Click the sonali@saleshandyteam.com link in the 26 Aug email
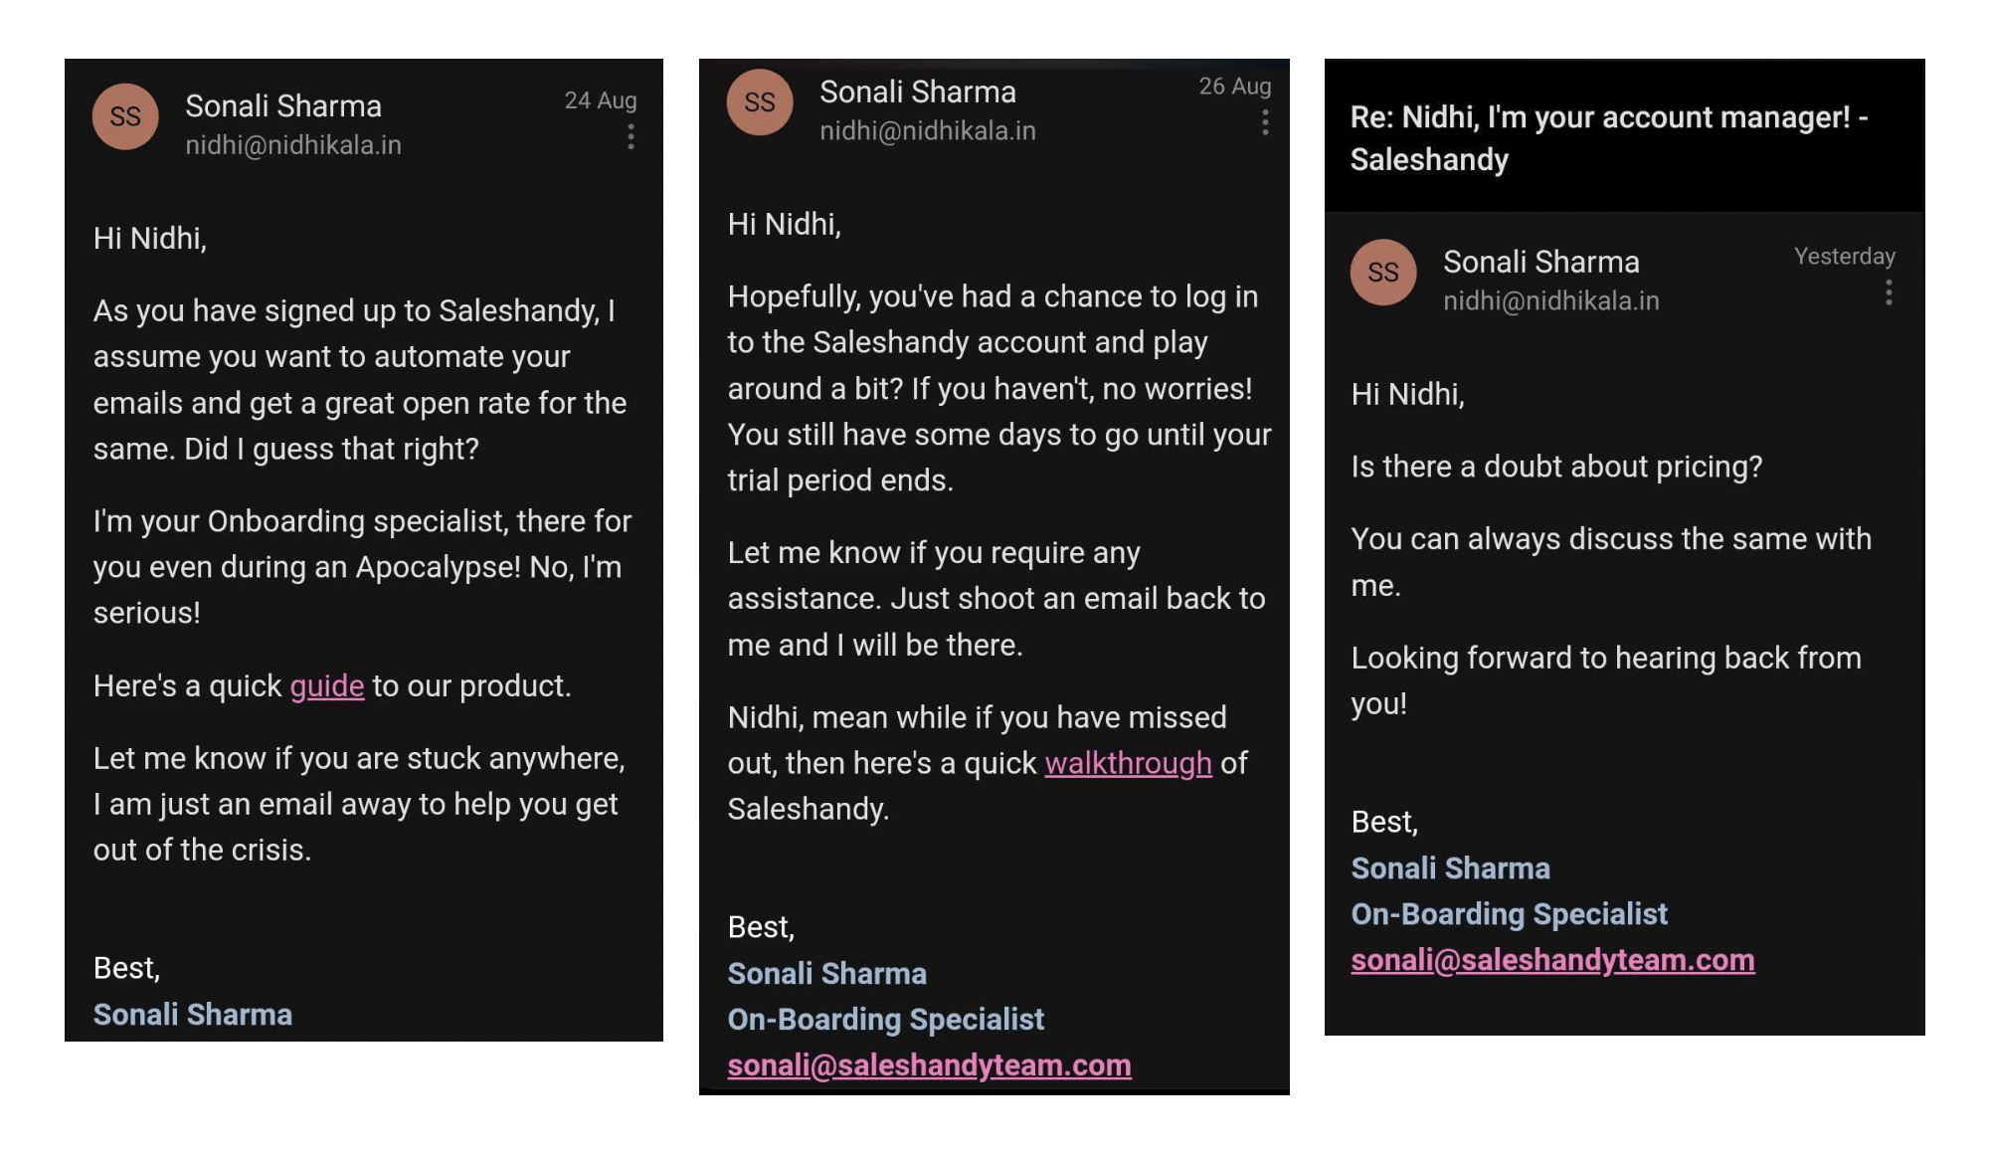Viewport: 1989px width, 1153px height. pos(929,1065)
